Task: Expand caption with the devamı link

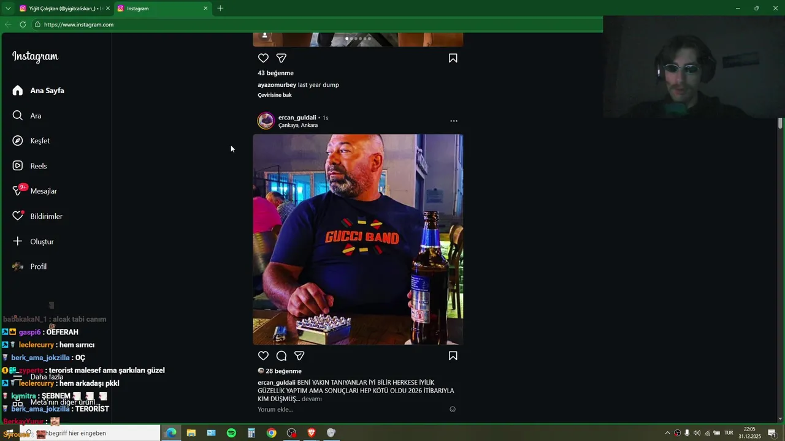Action: tap(312, 399)
